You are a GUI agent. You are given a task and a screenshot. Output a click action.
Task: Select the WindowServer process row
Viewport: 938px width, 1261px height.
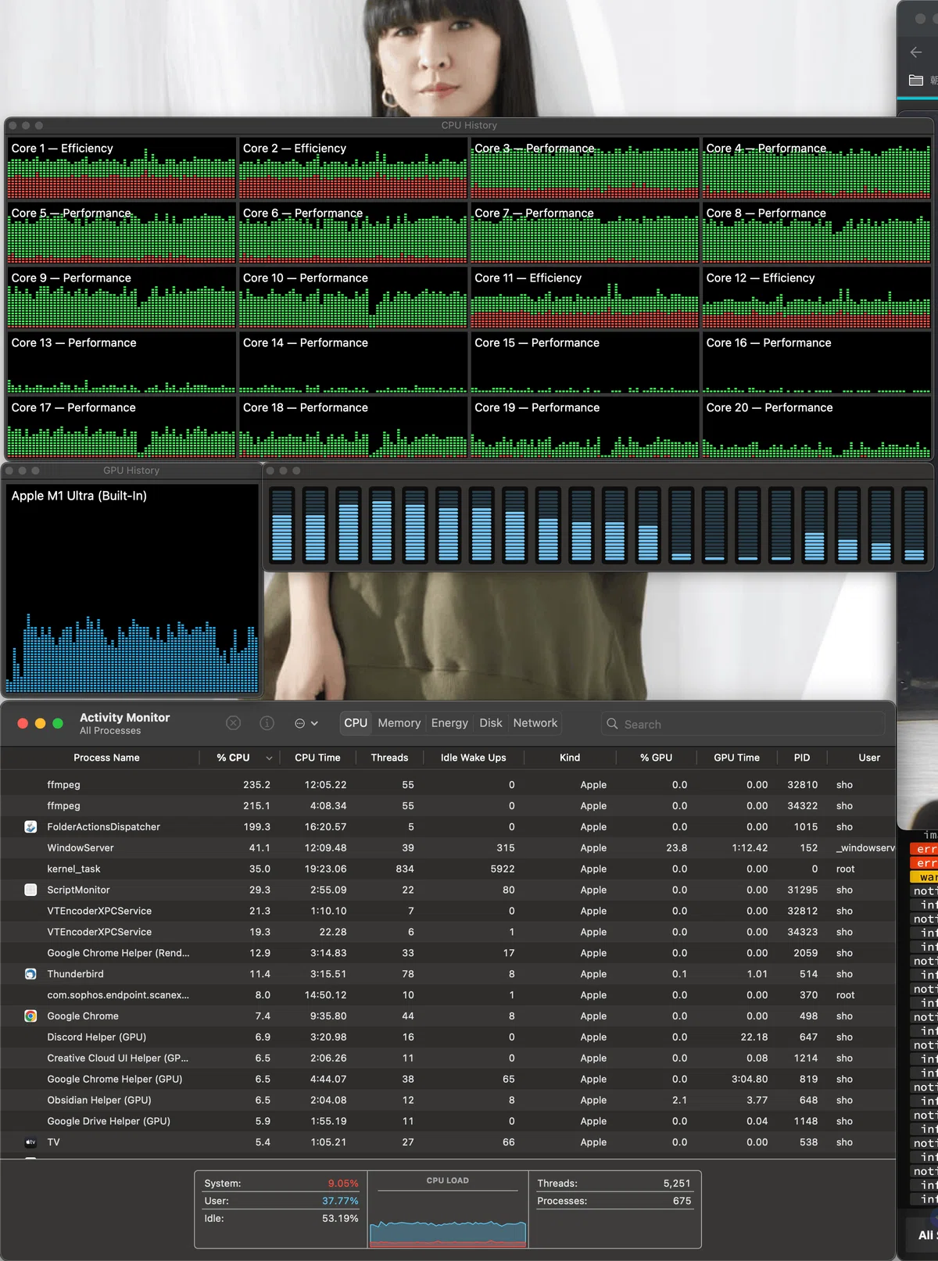click(448, 847)
